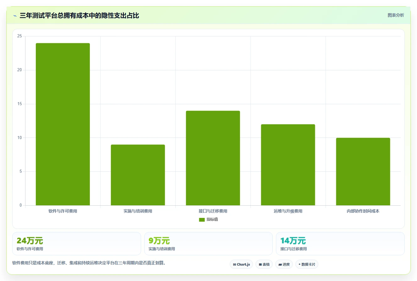Toggle the 指标值 legend color box
Viewport: 417px width, 281px height.
coord(202,220)
